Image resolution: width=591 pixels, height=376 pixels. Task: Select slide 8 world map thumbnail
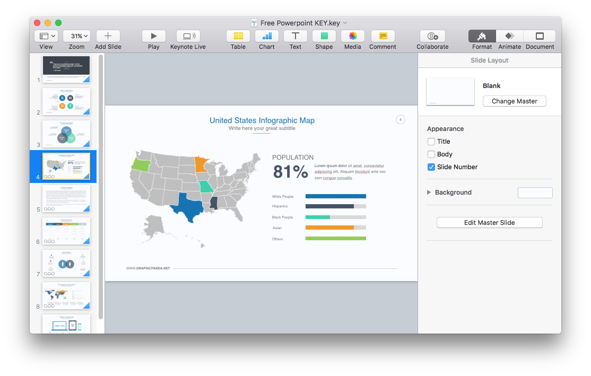pyautogui.click(x=66, y=295)
